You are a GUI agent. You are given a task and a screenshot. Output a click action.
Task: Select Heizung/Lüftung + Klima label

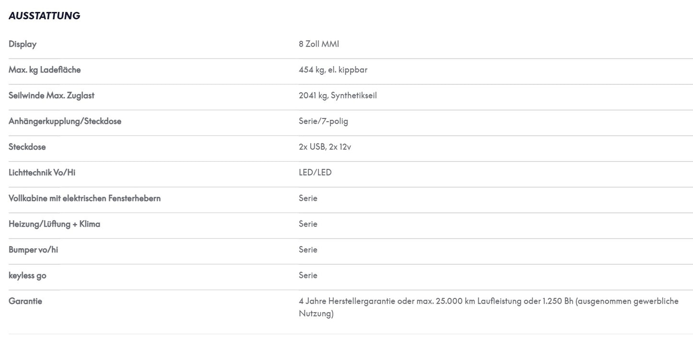click(x=54, y=224)
